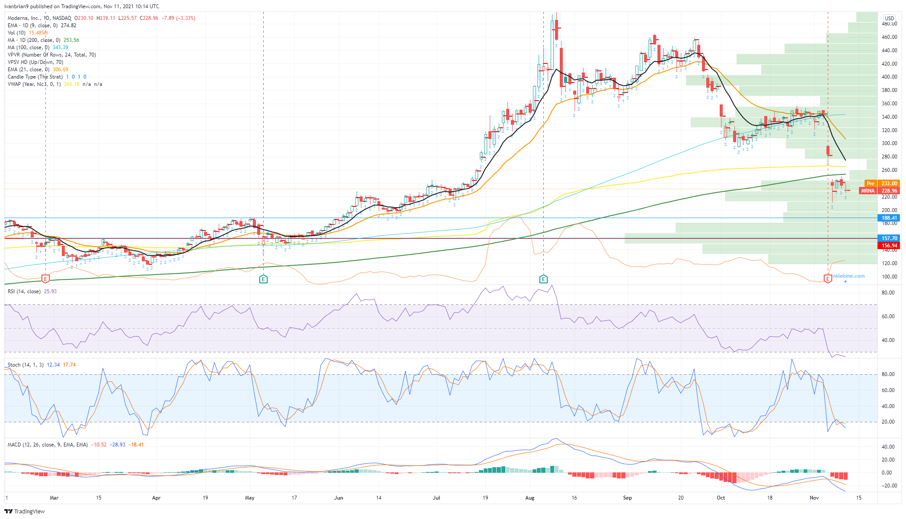Click the 156.94 red price label
The width and height of the screenshot is (906, 519).
pyautogui.click(x=889, y=245)
